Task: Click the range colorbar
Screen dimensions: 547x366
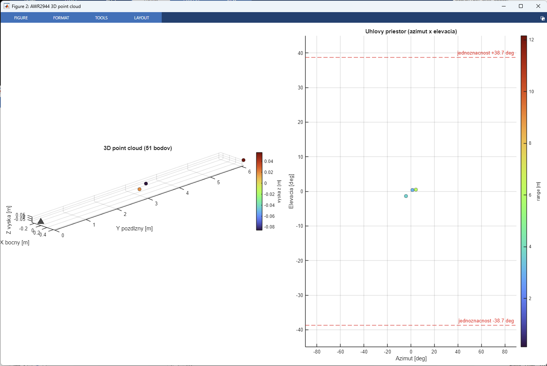Action: click(x=524, y=191)
